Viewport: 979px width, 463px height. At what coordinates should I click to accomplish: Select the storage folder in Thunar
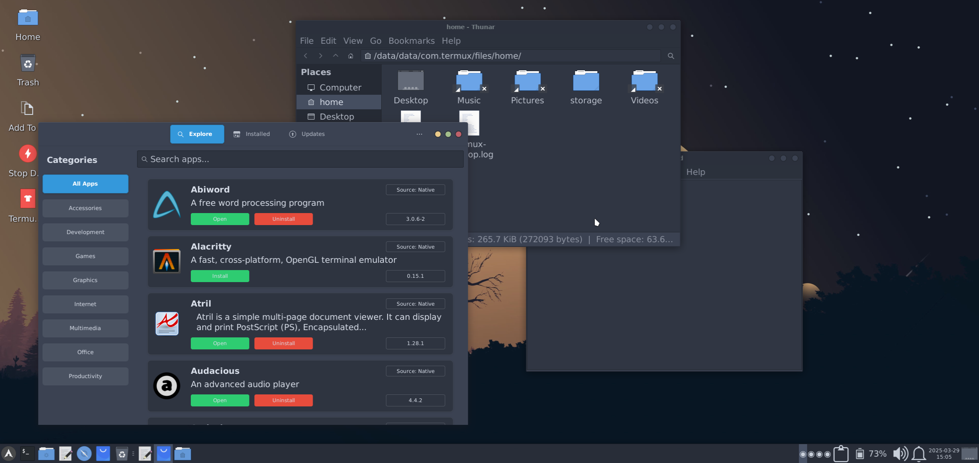tap(586, 87)
